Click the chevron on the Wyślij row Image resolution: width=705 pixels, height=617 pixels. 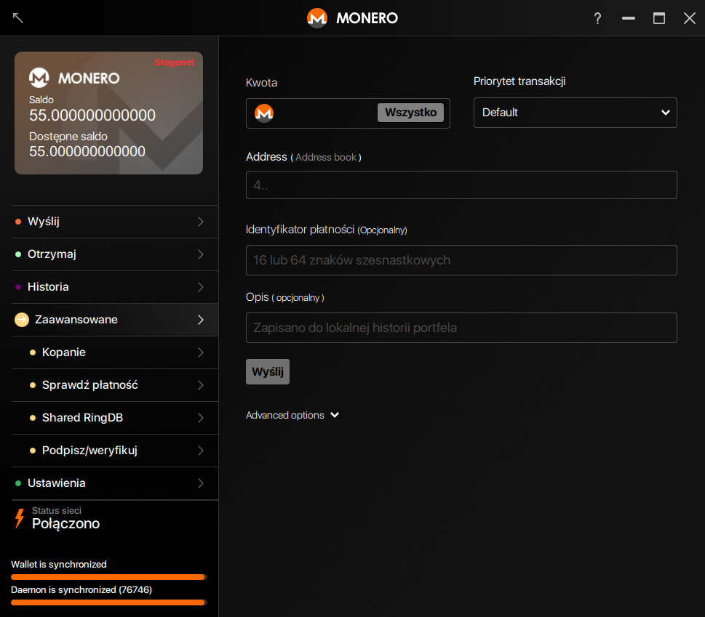(x=201, y=222)
